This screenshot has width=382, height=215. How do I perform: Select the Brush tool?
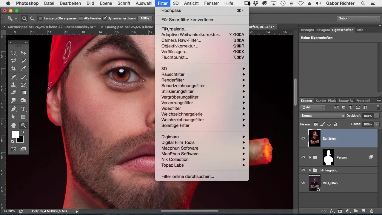(x=23, y=77)
